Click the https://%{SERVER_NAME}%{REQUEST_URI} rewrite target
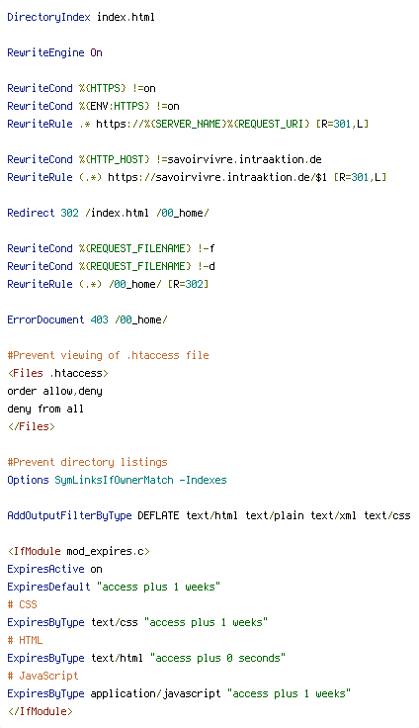 (203, 124)
